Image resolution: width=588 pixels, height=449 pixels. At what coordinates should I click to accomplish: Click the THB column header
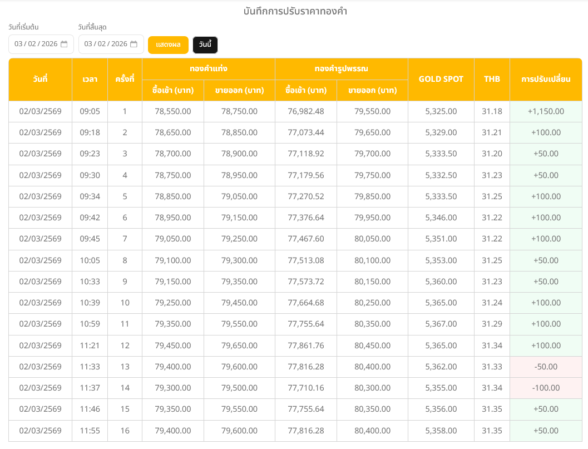(492, 80)
